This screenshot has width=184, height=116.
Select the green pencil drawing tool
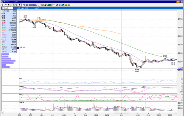[x=57, y=5]
